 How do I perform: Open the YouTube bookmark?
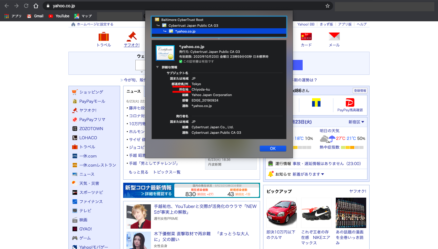(59, 16)
